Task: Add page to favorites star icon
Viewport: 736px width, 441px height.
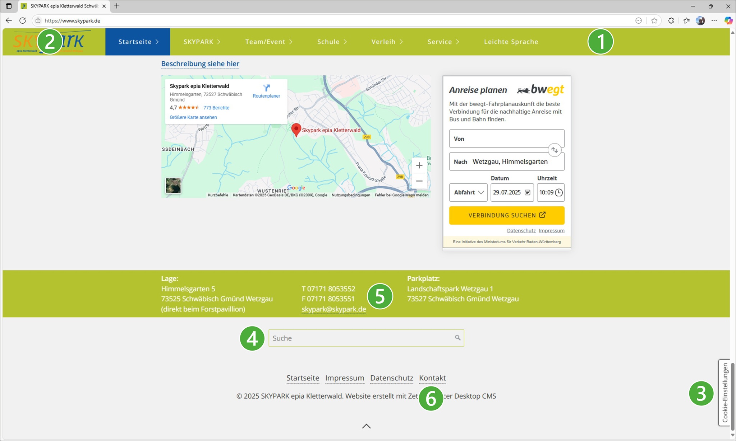Action: [654, 20]
